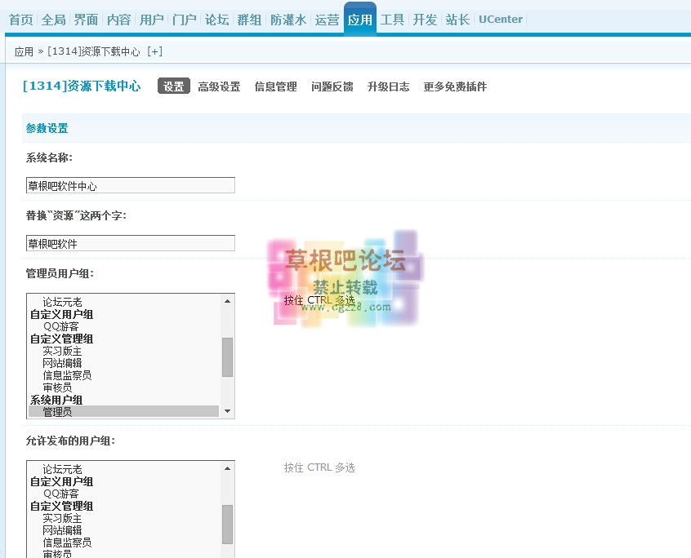Open the 全局 top navigation tab

click(x=53, y=20)
